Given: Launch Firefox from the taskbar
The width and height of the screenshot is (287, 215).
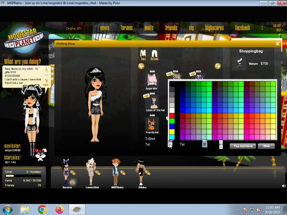Looking at the screenshot, I should (x=59, y=209).
